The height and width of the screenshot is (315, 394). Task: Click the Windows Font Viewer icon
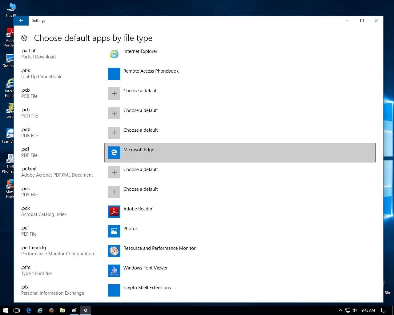[114, 271]
